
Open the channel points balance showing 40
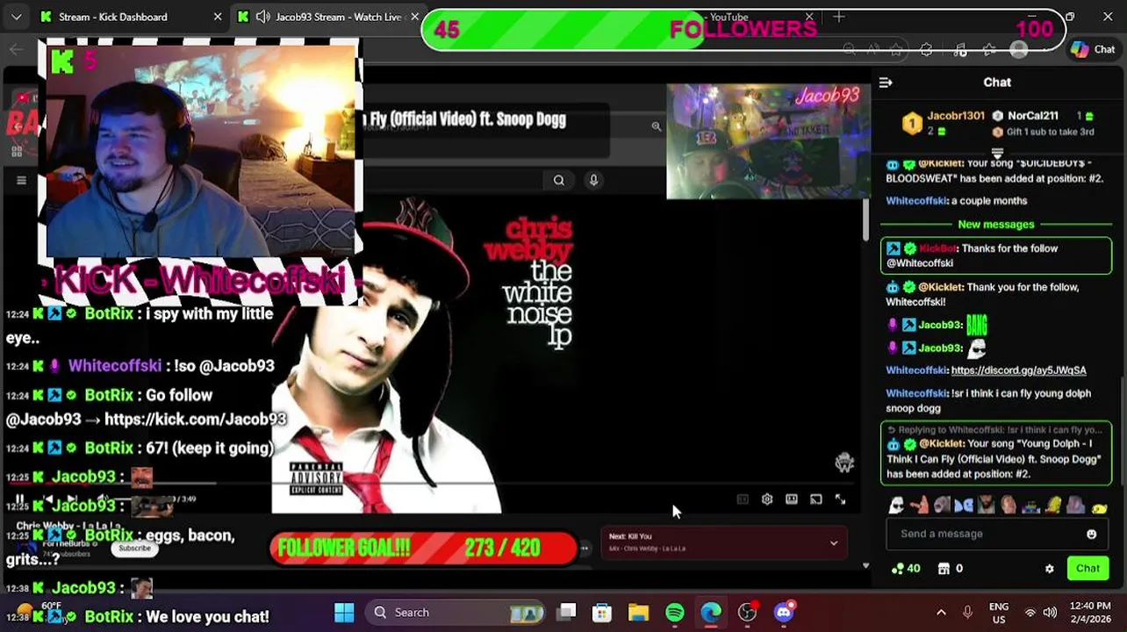pos(906,569)
